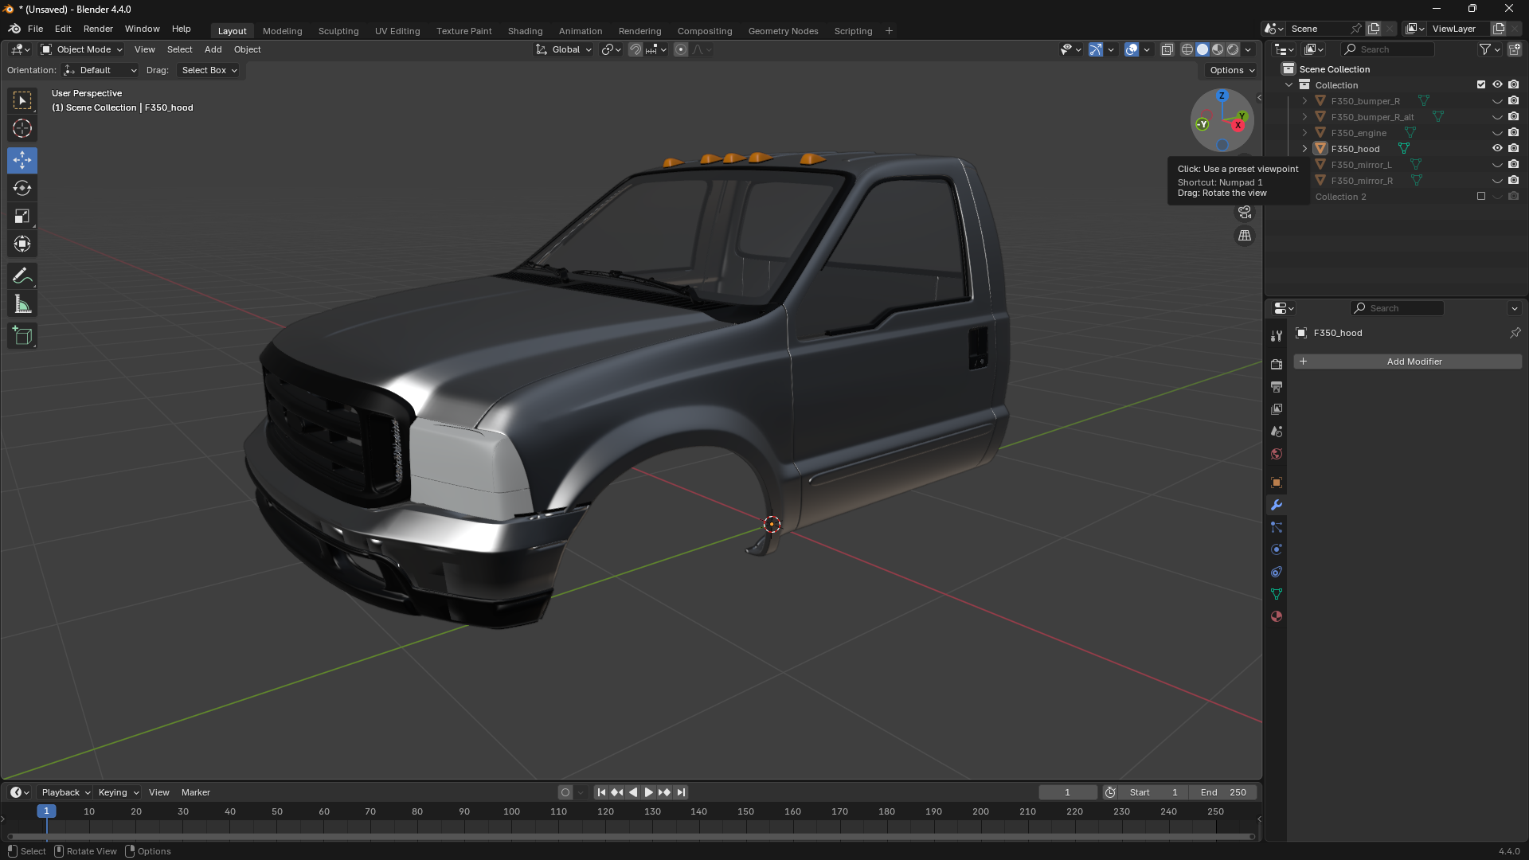
Task: Open the Drag Select Box dropdown
Action: (x=208, y=70)
